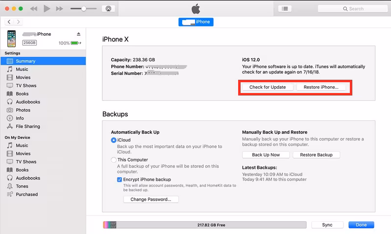
Task: Click the Summary list icon
Action: pos(10,61)
